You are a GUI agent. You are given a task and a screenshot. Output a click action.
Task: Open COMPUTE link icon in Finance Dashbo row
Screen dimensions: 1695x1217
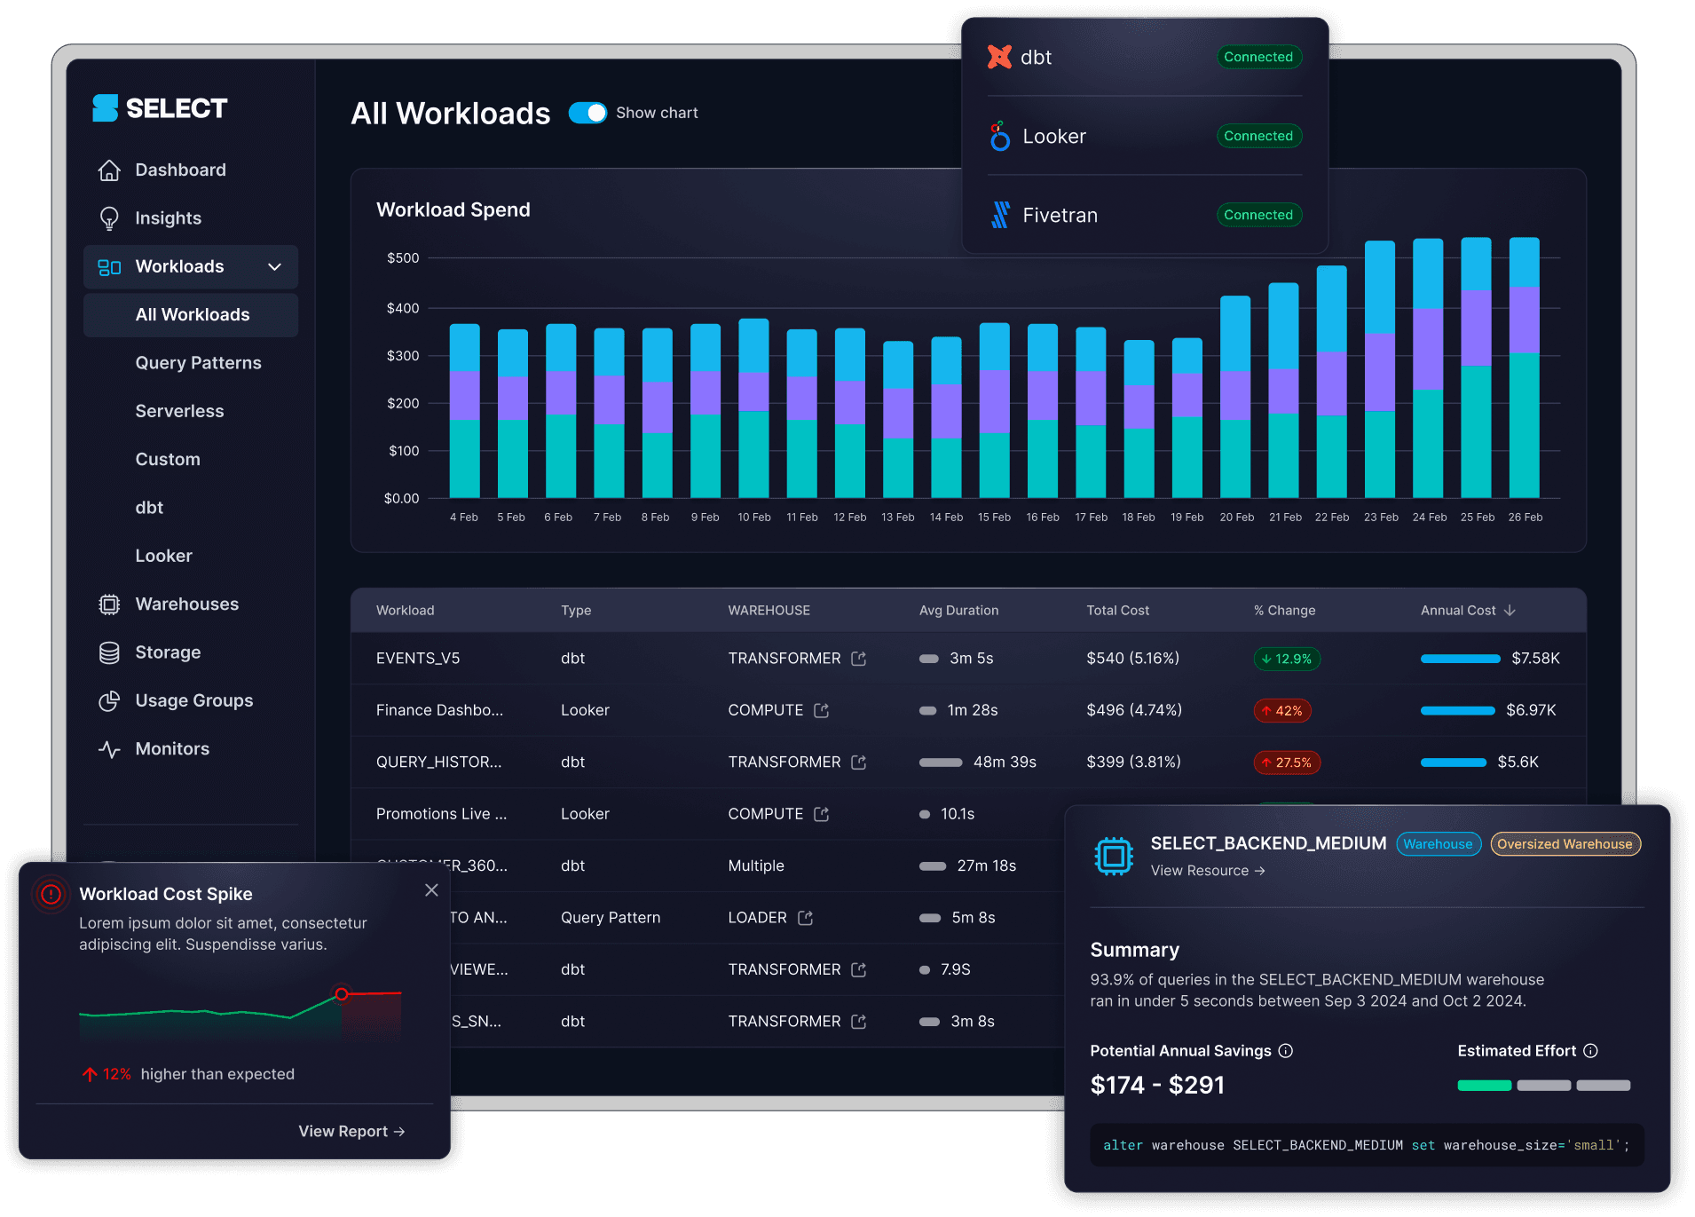point(821,710)
